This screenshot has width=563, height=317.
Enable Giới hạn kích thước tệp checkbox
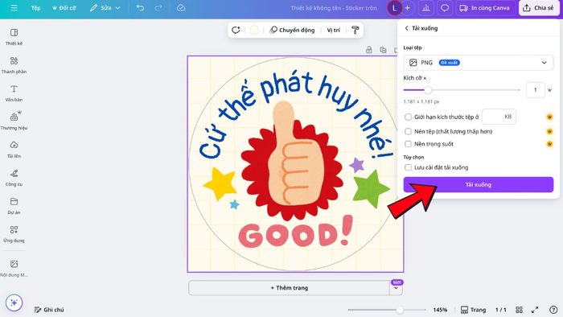tap(408, 117)
